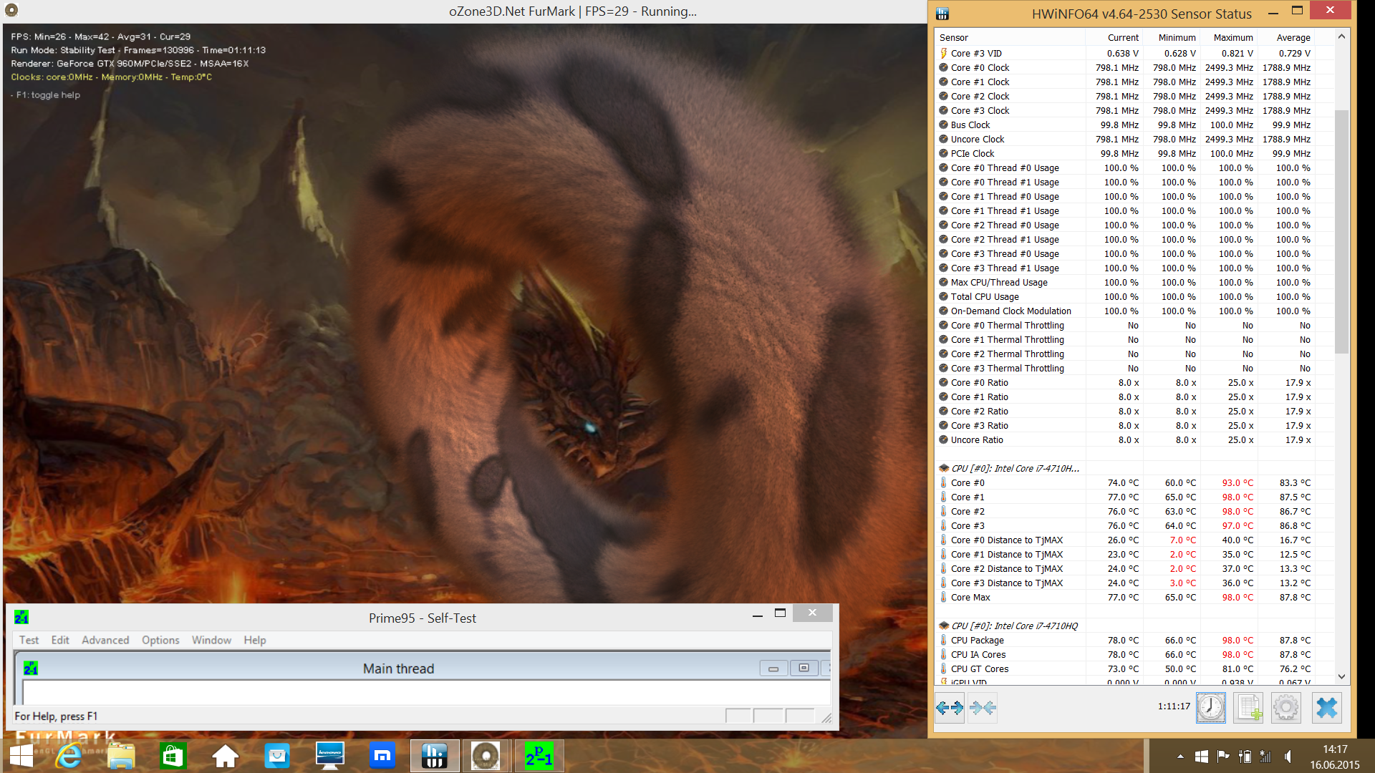Open the Advanced menu in Prime95
1375x773 pixels.
(x=105, y=640)
